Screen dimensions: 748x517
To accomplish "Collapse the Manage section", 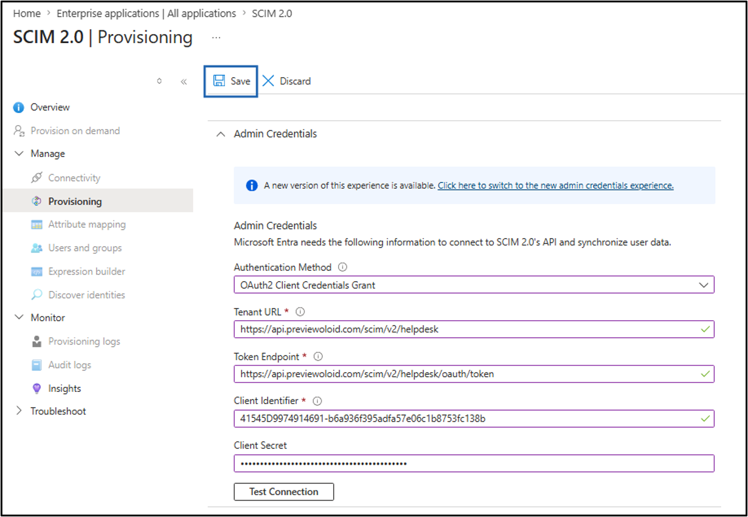I will pos(19,154).
